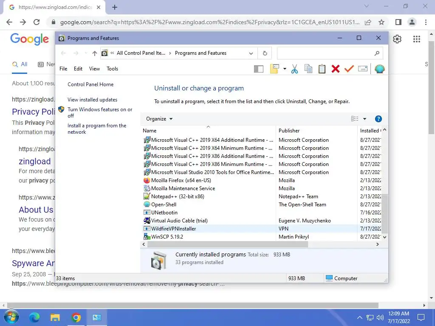Image resolution: width=435 pixels, height=326 pixels.
Task: Open About Us Google search result
Action: click(36, 210)
